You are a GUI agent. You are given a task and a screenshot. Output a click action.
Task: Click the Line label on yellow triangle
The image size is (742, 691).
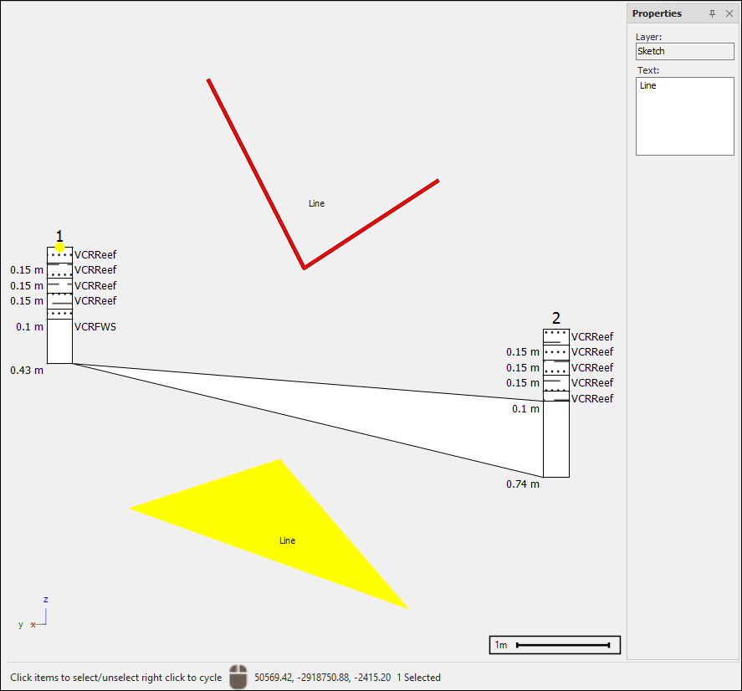point(287,540)
